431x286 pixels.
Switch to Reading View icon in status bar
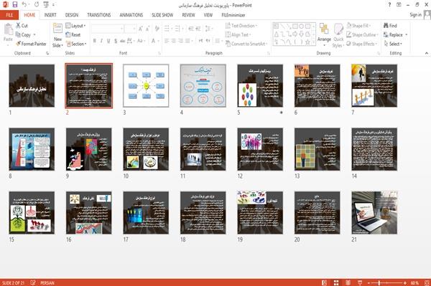tap(348, 282)
